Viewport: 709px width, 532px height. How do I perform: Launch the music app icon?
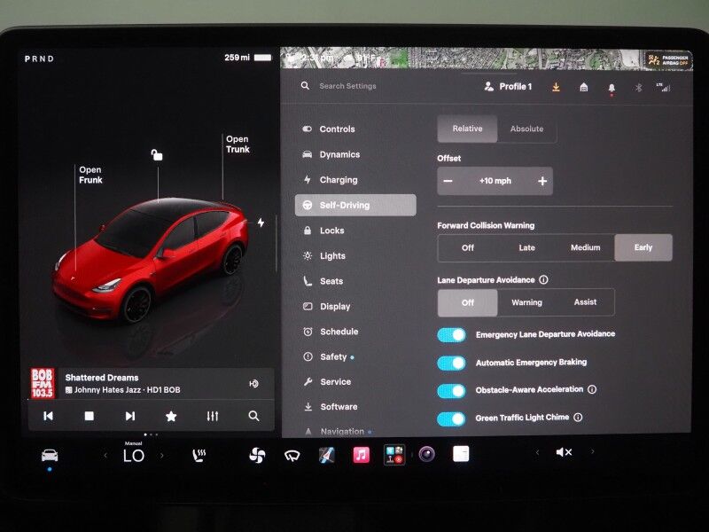361,455
